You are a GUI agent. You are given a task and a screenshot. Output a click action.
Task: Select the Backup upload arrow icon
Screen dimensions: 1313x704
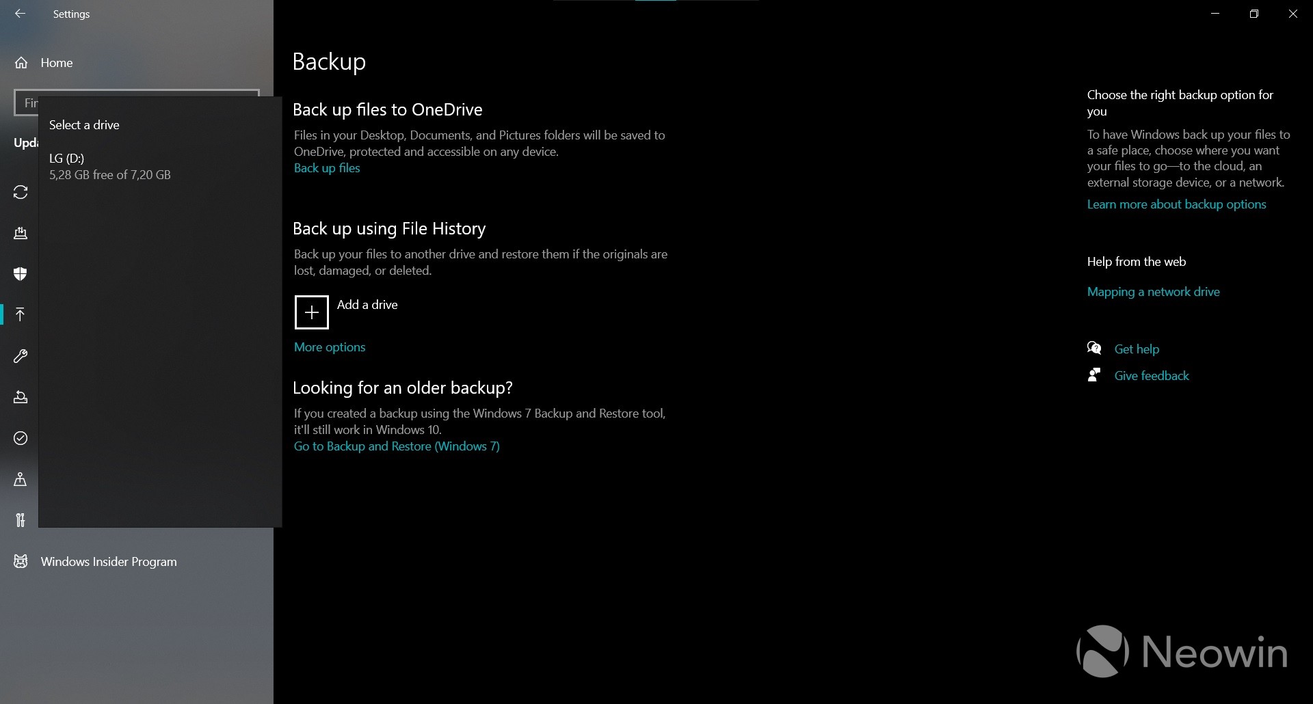[21, 314]
